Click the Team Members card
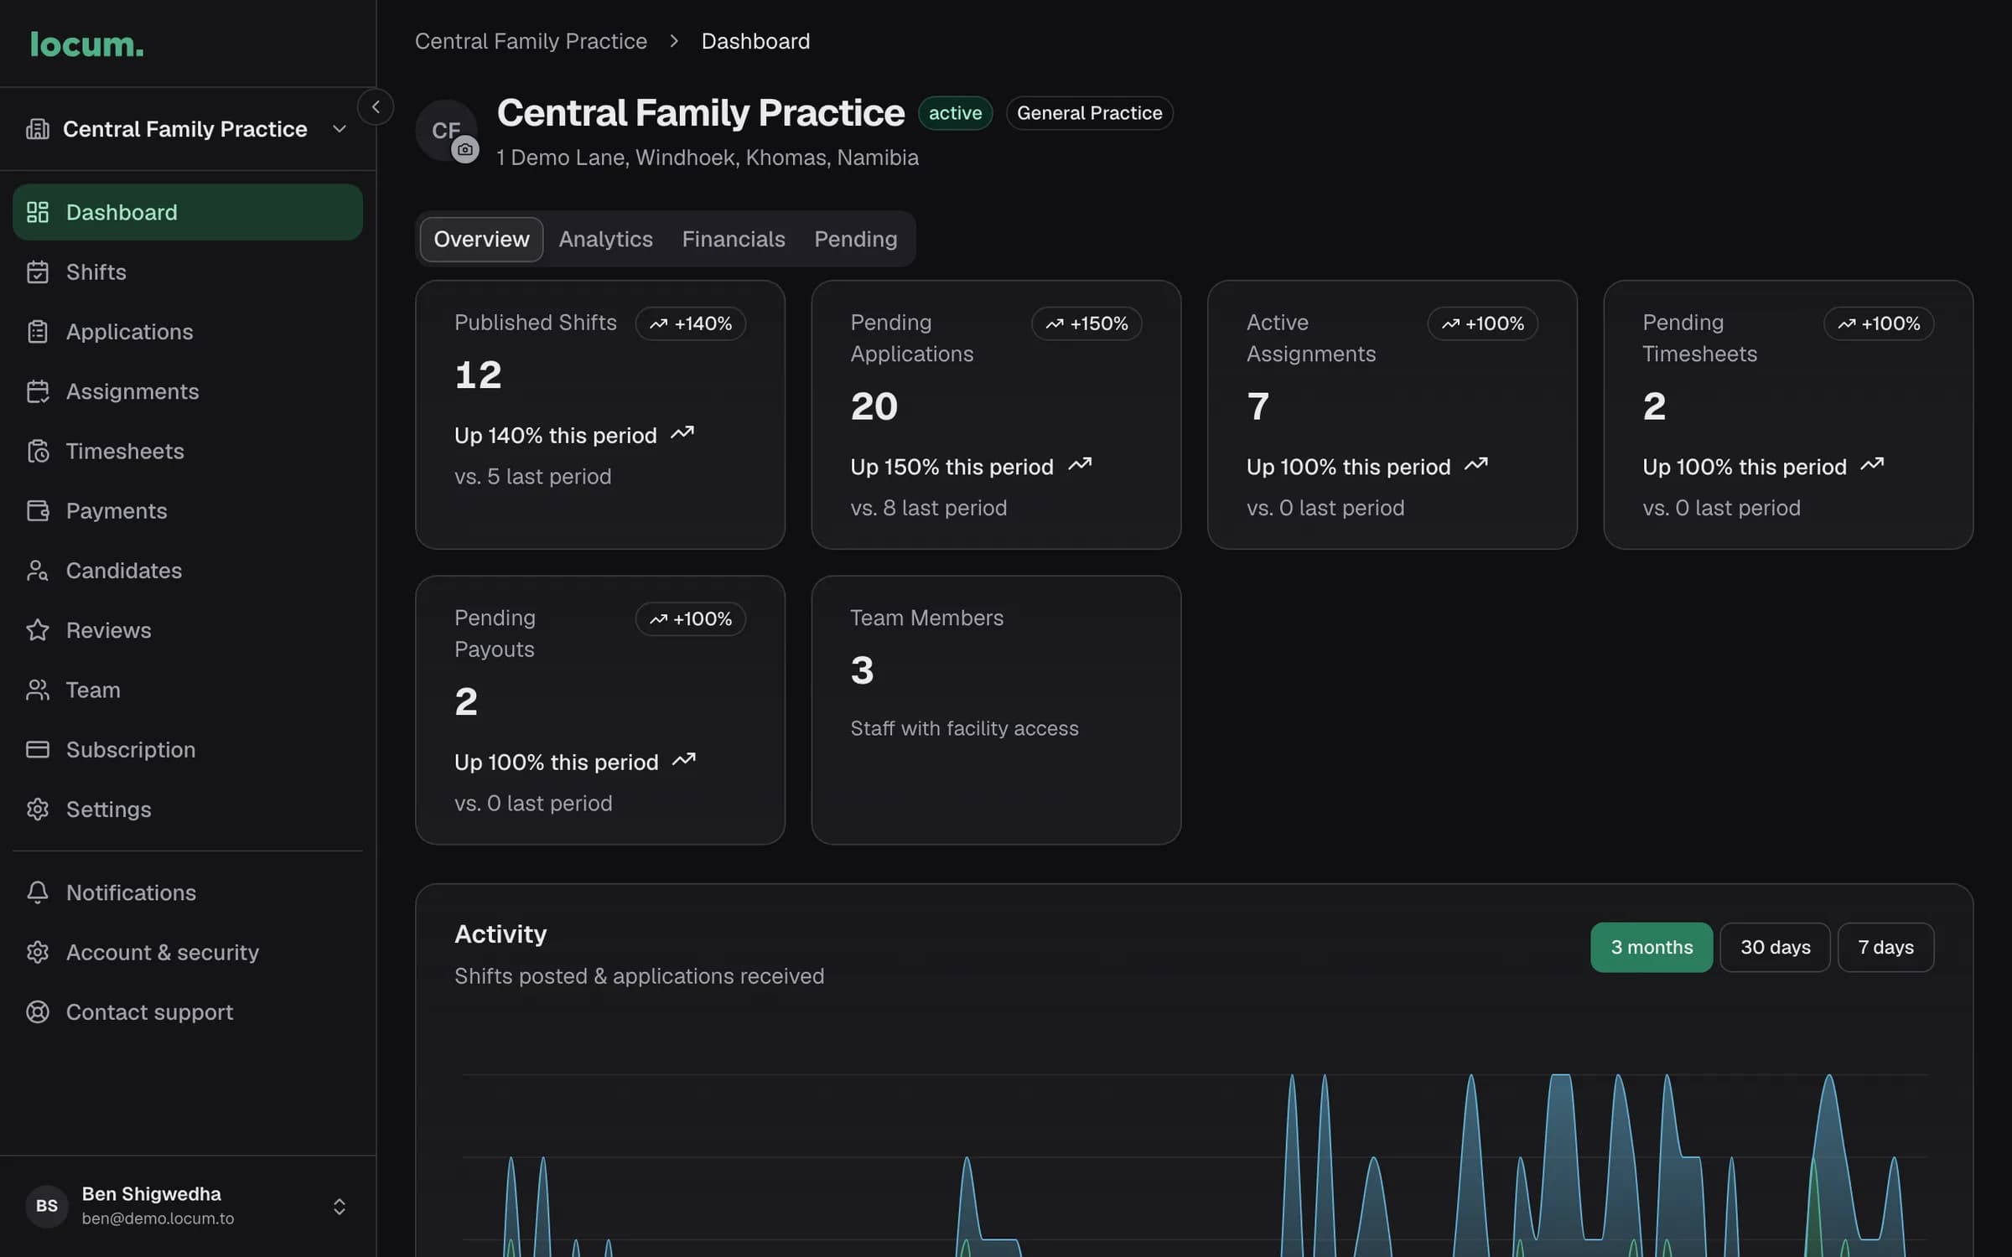Screen dimensions: 2012x1257 [996, 710]
